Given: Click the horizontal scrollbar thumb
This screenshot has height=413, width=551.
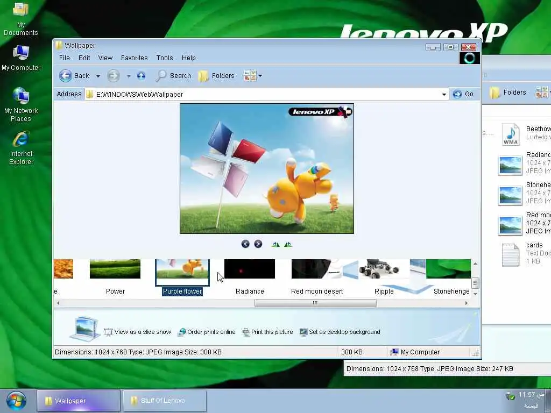Looking at the screenshot, I should pos(315,303).
